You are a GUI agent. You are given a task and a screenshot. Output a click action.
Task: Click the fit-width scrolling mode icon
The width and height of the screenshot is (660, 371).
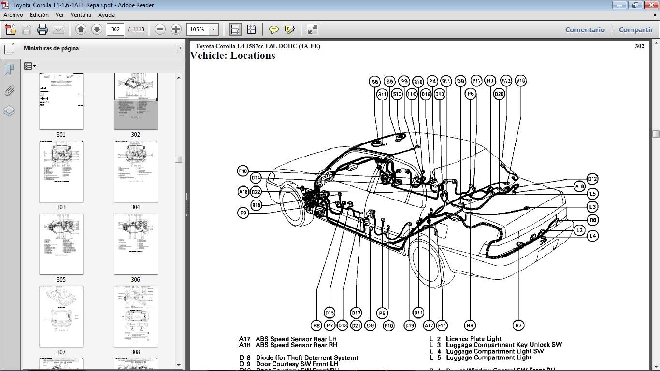click(x=235, y=29)
